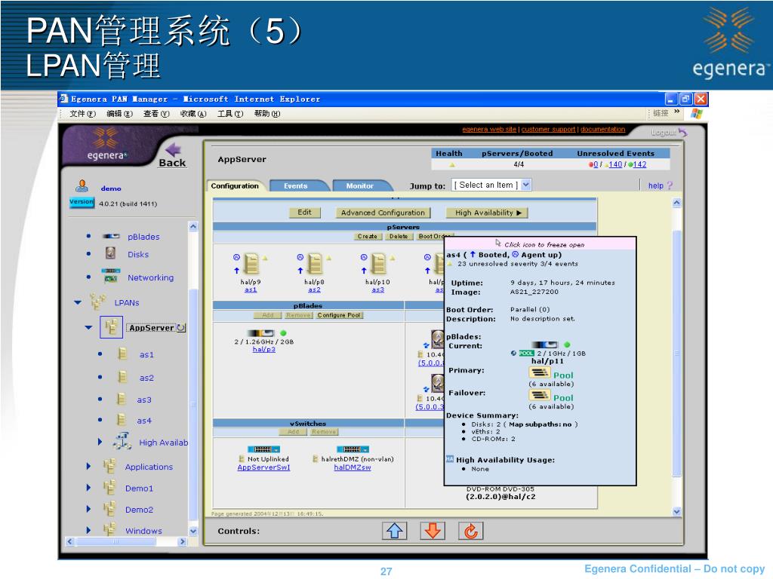This screenshot has width=773, height=579.
Task: Click the orange down arrow control
Action: [433, 531]
